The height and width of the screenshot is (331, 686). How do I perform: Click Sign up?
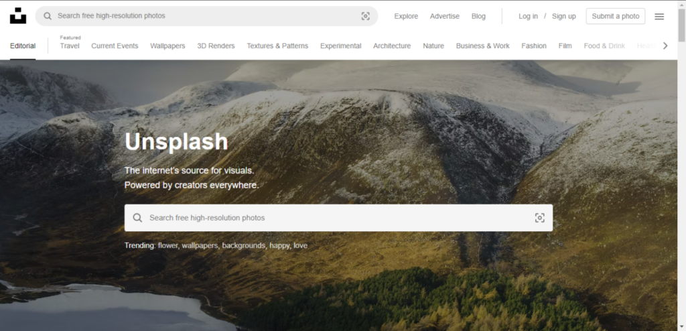(x=563, y=16)
